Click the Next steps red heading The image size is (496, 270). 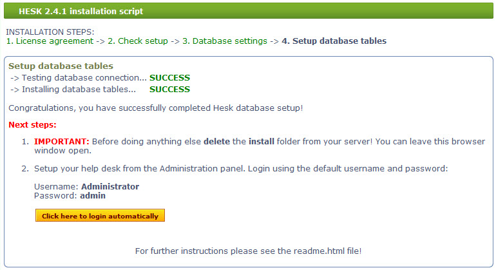pos(32,125)
